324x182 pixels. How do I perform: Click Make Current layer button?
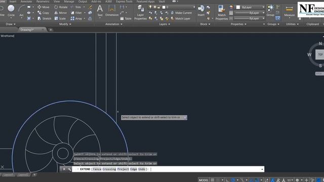pos(181,13)
